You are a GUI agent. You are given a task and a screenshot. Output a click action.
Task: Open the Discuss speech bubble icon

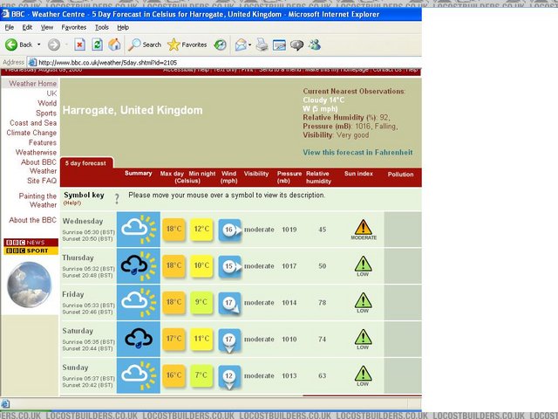(x=296, y=45)
